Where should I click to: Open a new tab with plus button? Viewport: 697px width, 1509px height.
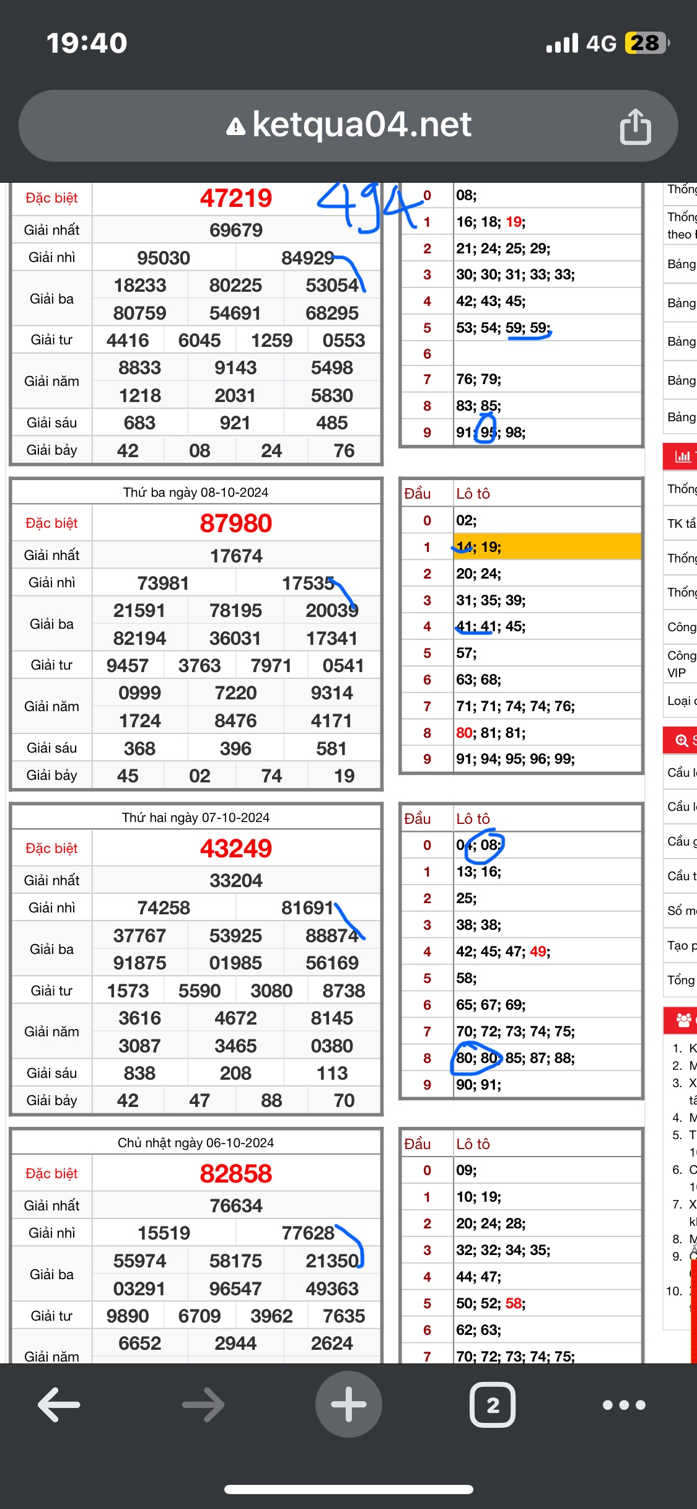pos(348,1404)
